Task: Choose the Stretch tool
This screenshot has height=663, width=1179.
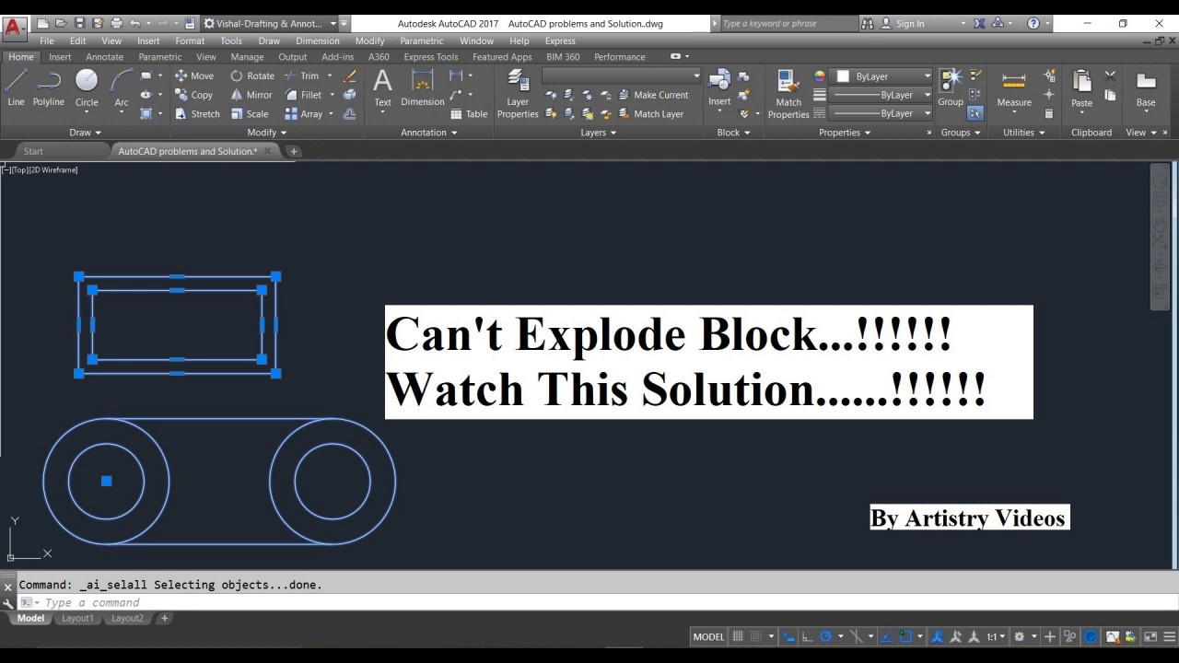Action: (x=197, y=114)
